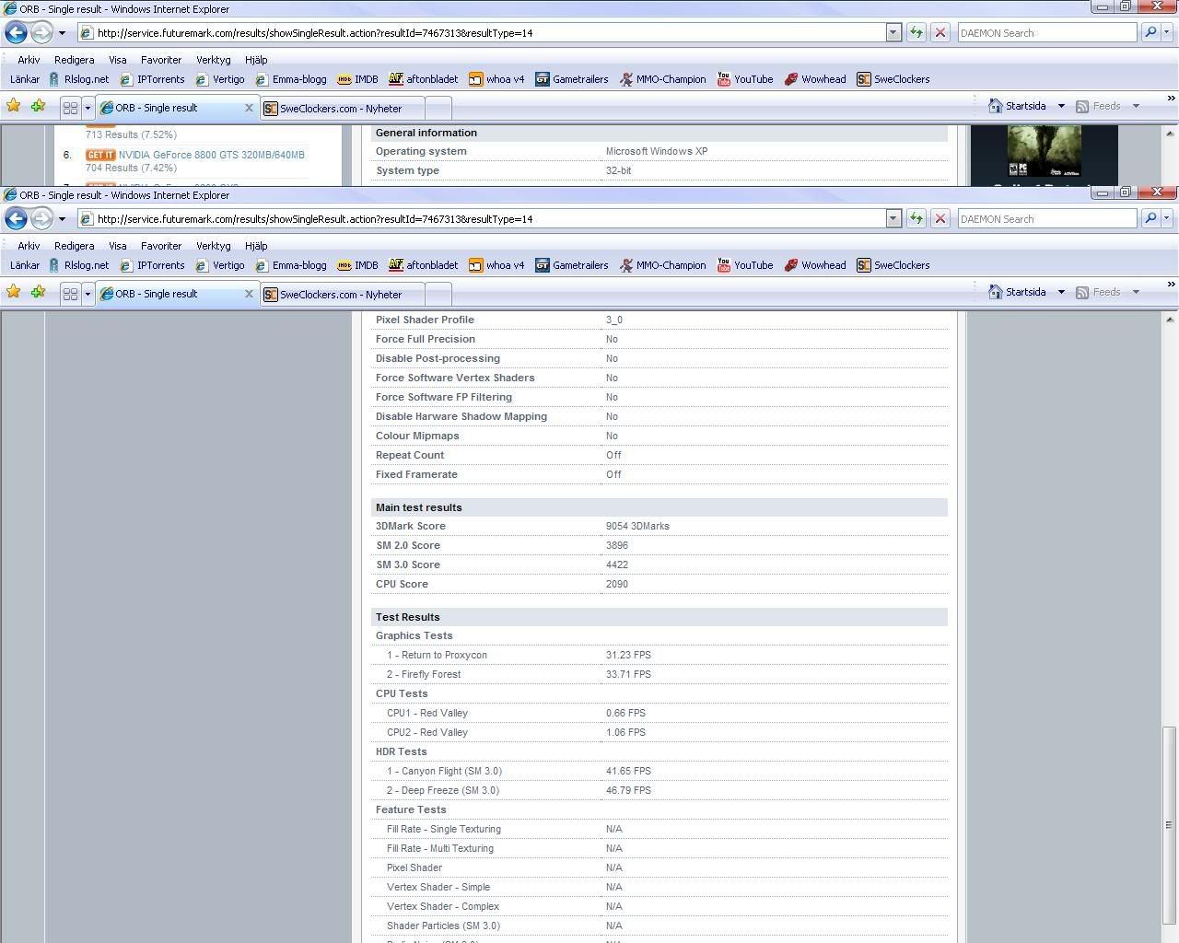
Task: Open the Verktyg menu in the lower window
Action: 213,246
